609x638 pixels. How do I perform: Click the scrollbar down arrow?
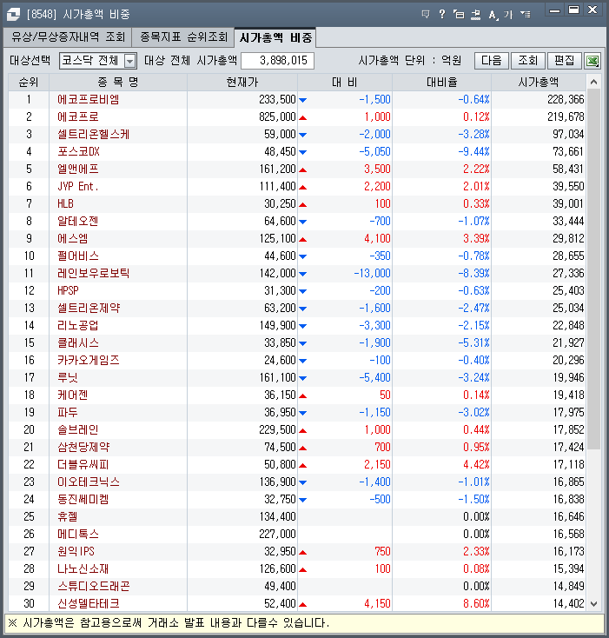593,604
